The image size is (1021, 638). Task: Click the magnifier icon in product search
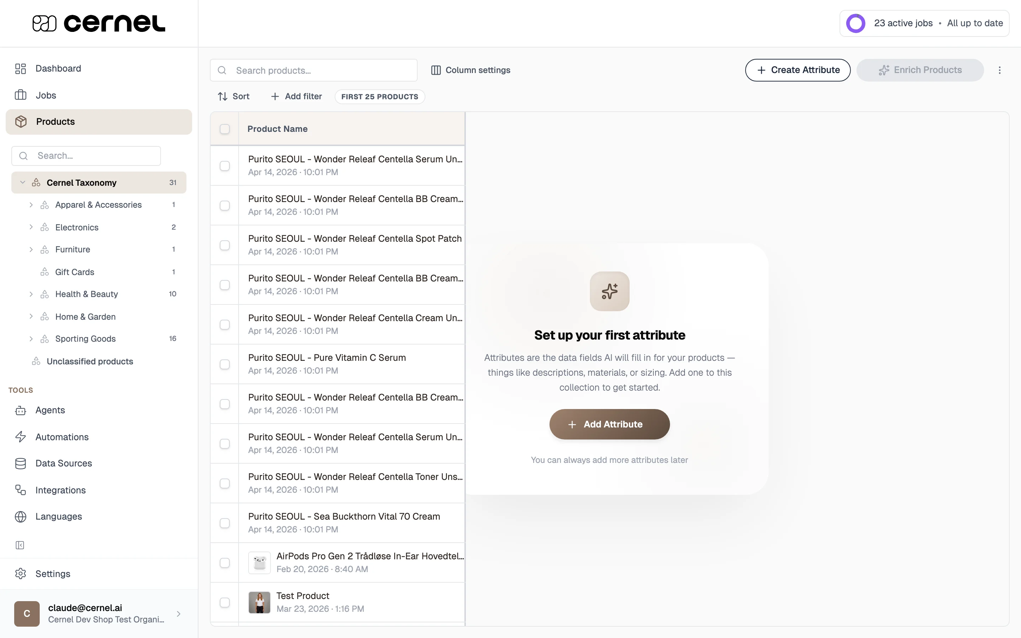tap(222, 70)
